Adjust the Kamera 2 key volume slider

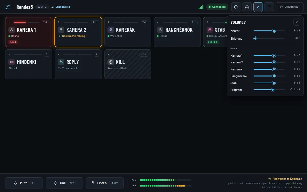269,62
